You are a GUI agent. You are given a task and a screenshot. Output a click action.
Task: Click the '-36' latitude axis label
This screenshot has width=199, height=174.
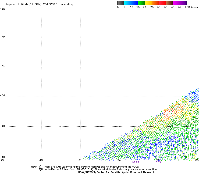[2, 95]
